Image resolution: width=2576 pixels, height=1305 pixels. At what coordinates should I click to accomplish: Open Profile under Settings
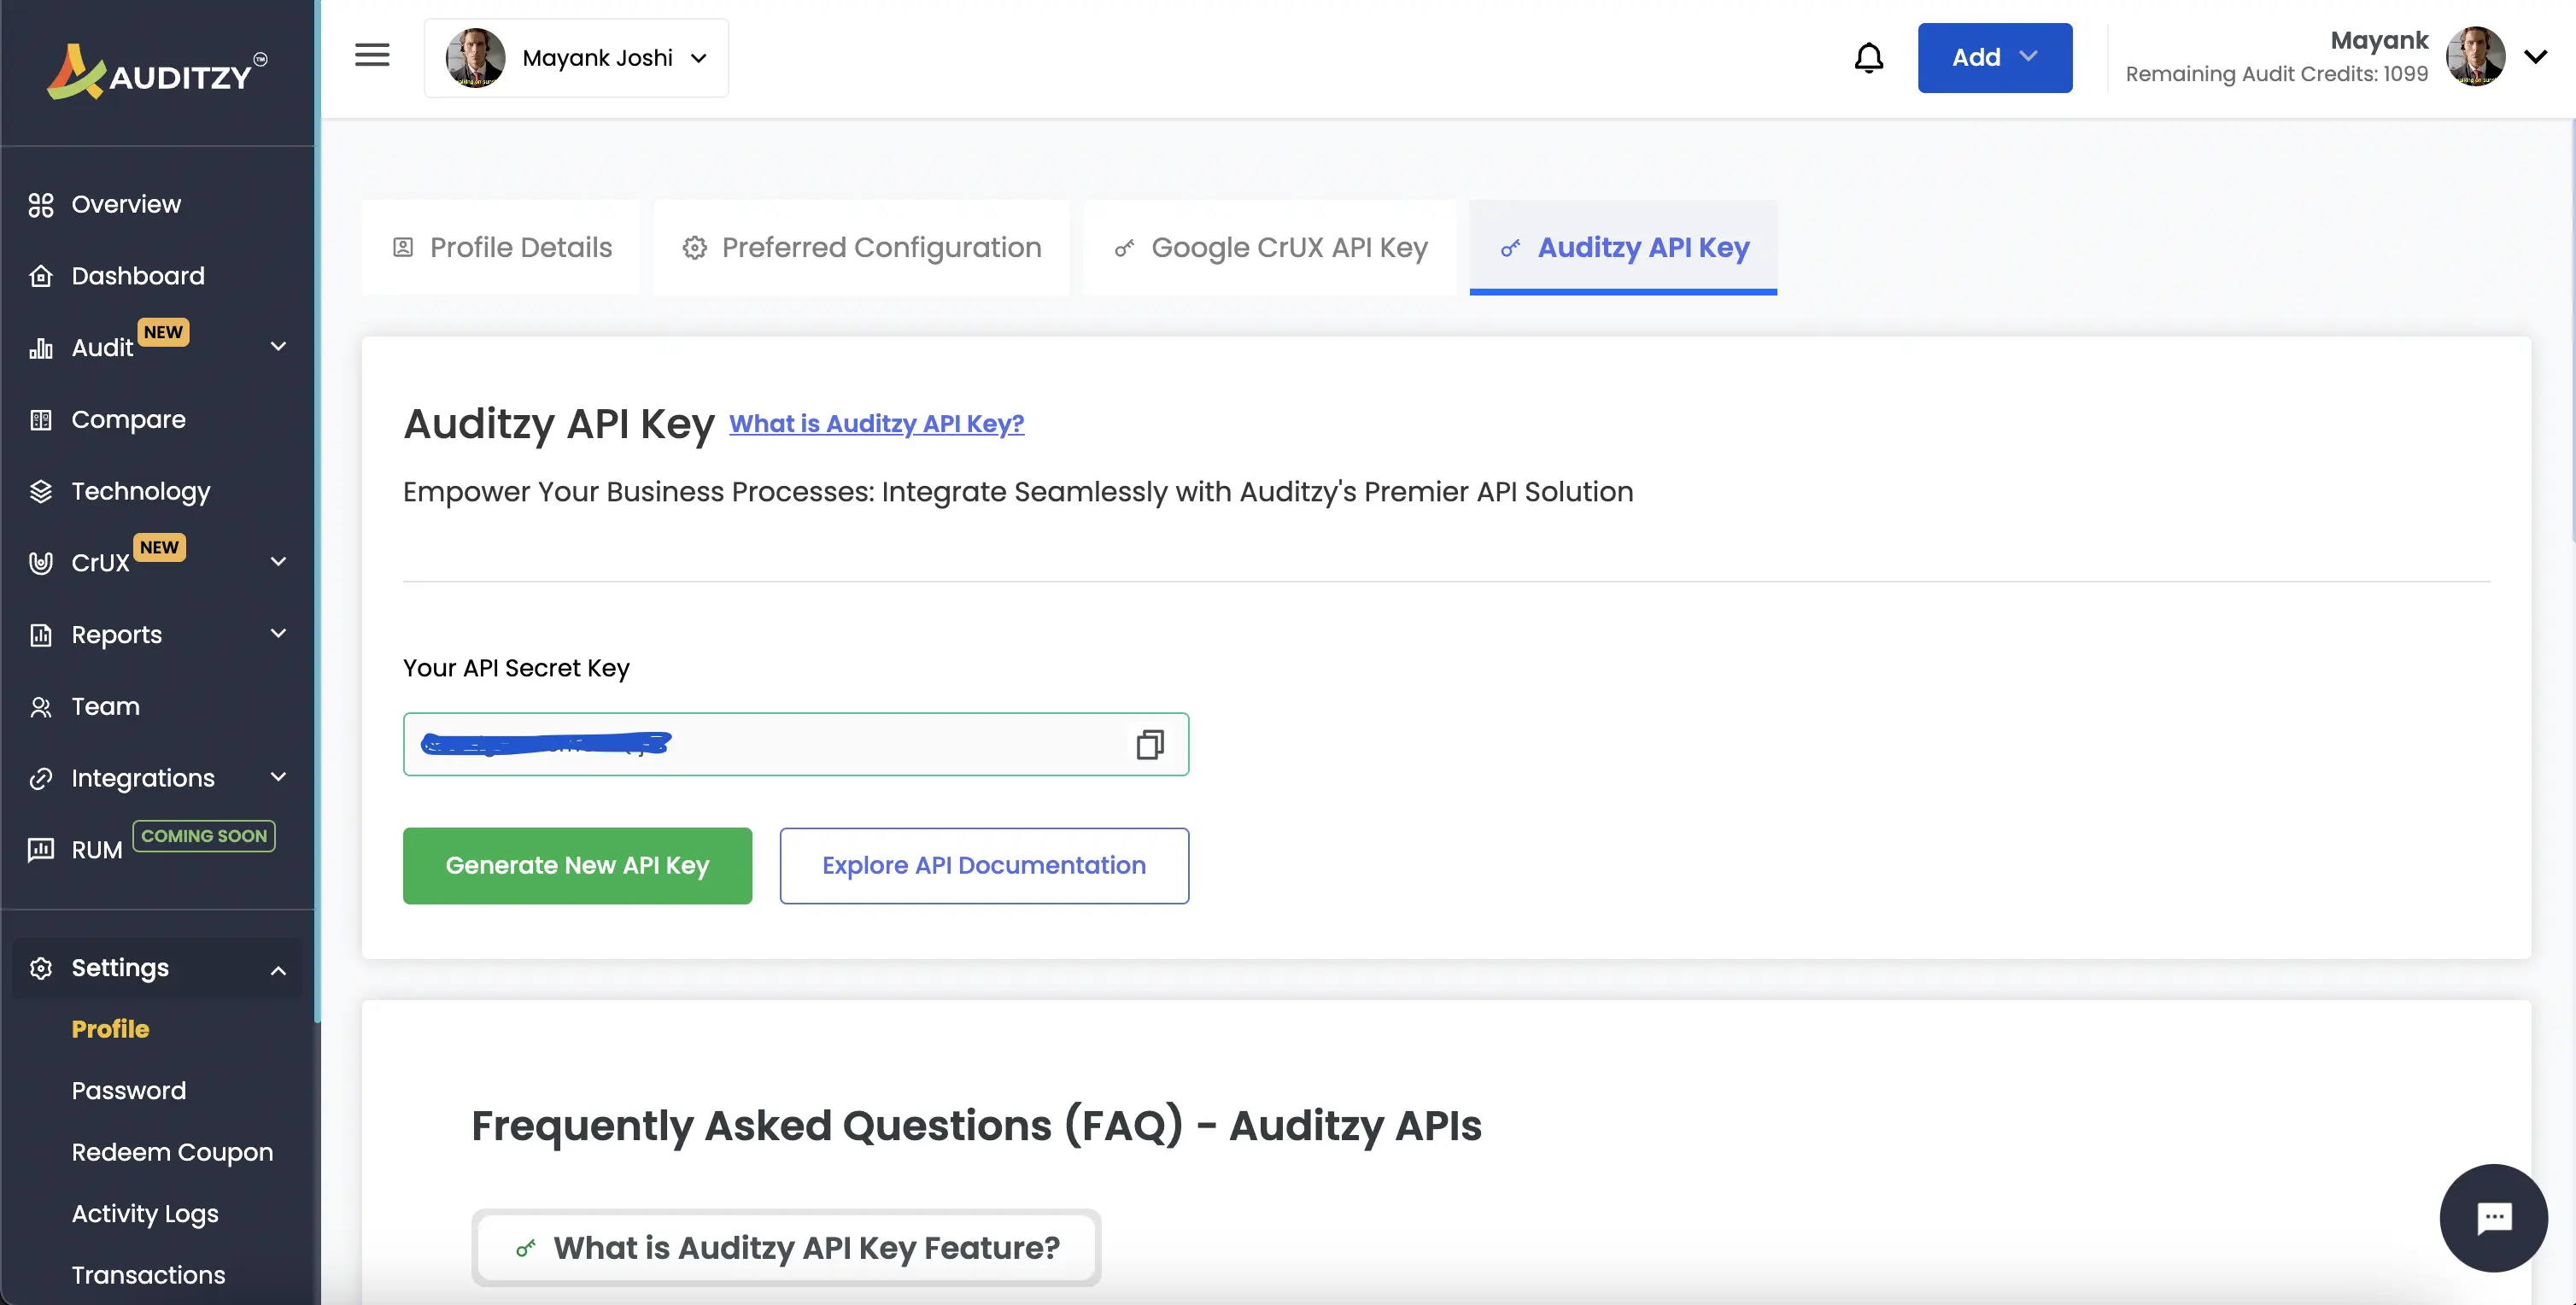[110, 1029]
